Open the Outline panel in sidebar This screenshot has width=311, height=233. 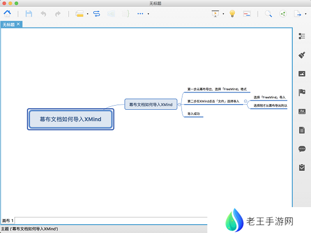[302, 36]
